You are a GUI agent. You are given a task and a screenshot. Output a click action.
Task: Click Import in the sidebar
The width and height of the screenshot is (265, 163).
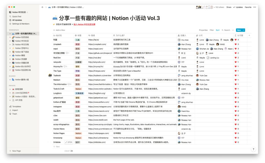click(15, 110)
